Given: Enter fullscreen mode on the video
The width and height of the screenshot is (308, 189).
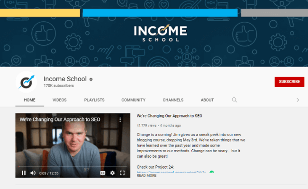Looking at the screenshot, I should pos(122,173).
